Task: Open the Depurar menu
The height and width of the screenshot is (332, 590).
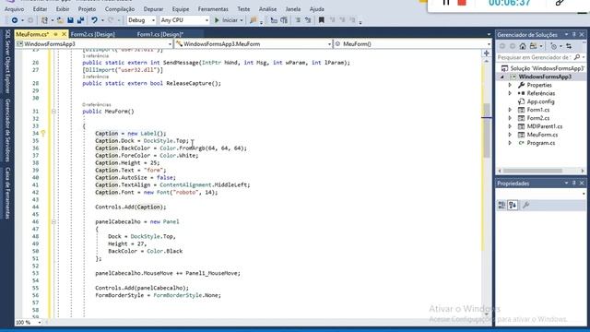Action: coord(153,9)
